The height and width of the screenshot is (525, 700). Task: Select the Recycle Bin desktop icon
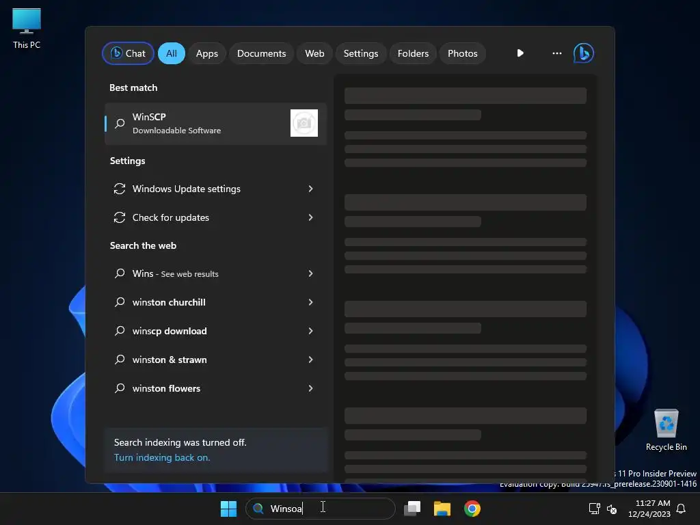pyautogui.click(x=666, y=430)
